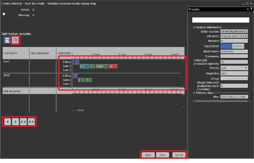
Task: Click the Job name field
Action: click(x=234, y=36)
